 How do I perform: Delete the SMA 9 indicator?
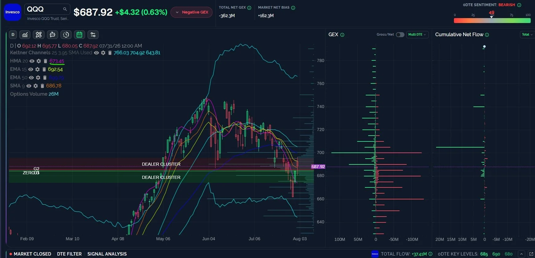[x=42, y=86]
